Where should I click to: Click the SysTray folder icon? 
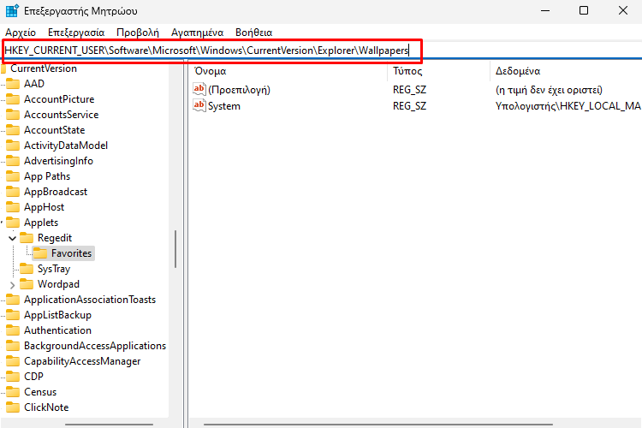click(x=27, y=269)
